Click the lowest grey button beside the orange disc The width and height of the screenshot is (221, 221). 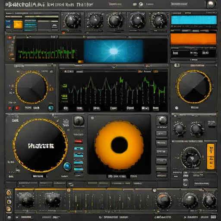click(161, 176)
